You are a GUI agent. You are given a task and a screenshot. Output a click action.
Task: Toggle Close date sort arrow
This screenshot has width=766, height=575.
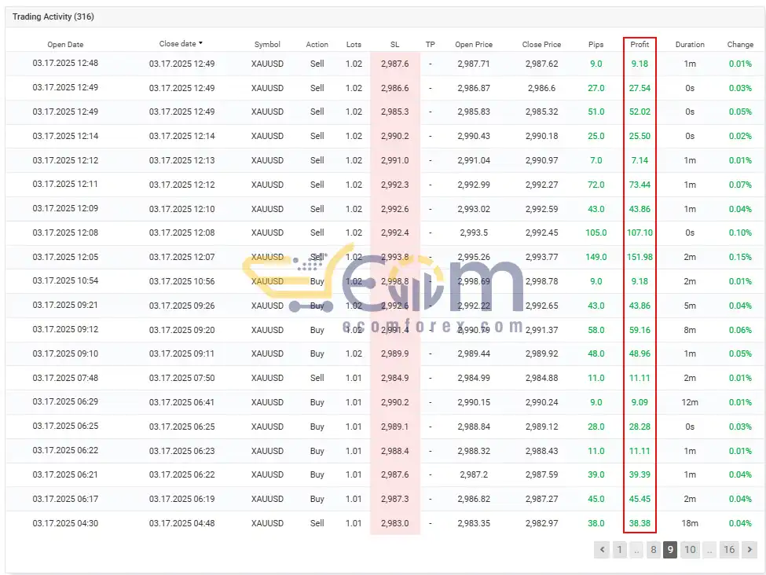[201, 43]
